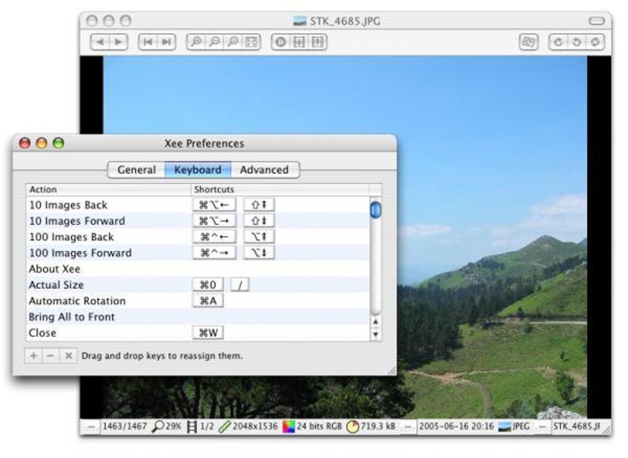Jump to first image toolbar button

[148, 42]
